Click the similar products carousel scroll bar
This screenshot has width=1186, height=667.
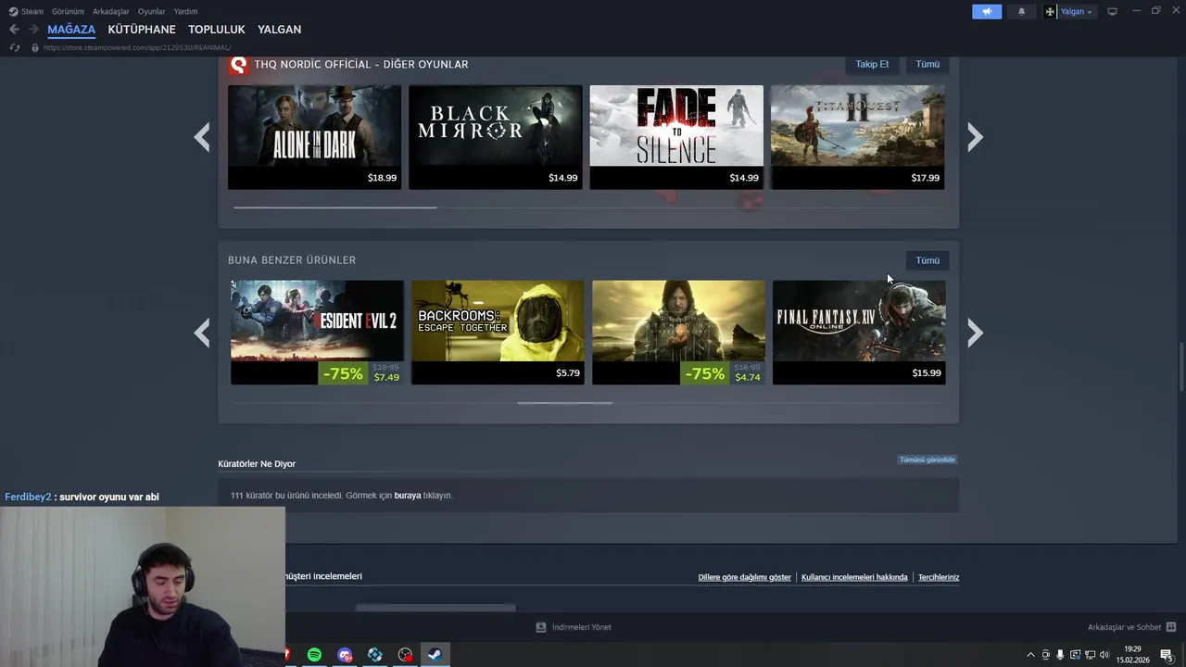[x=564, y=403]
